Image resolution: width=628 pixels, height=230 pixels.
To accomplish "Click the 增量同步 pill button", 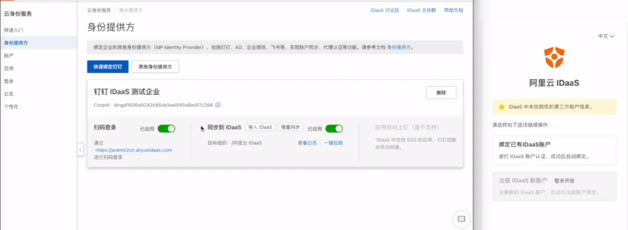I will click(291, 127).
